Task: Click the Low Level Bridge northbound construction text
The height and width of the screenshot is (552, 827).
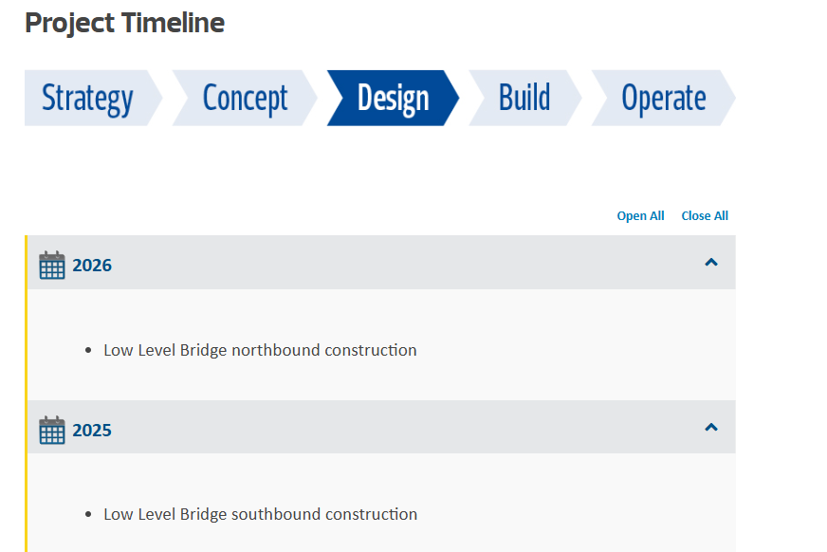Action: [260, 350]
